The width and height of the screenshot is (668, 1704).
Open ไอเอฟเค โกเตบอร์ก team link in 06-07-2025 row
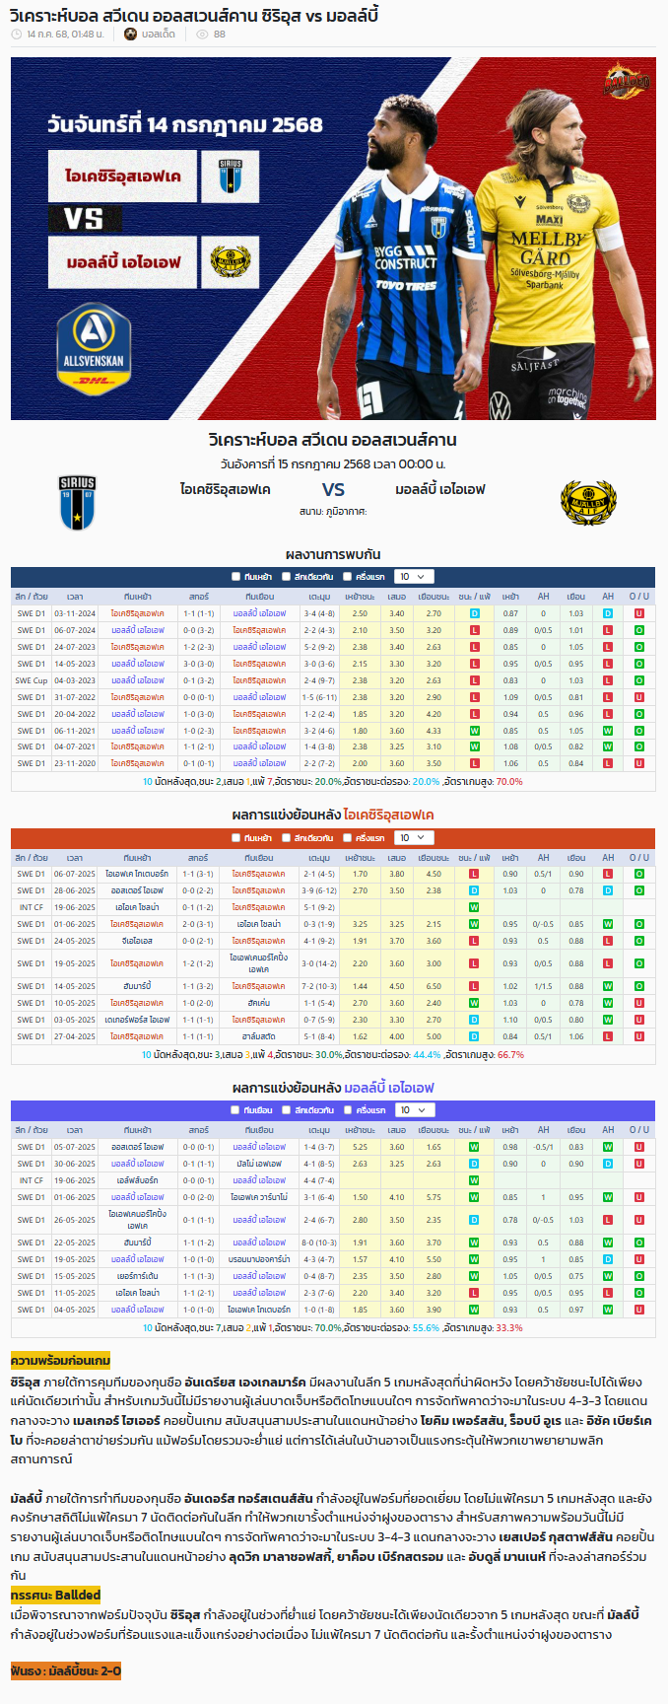(x=137, y=874)
